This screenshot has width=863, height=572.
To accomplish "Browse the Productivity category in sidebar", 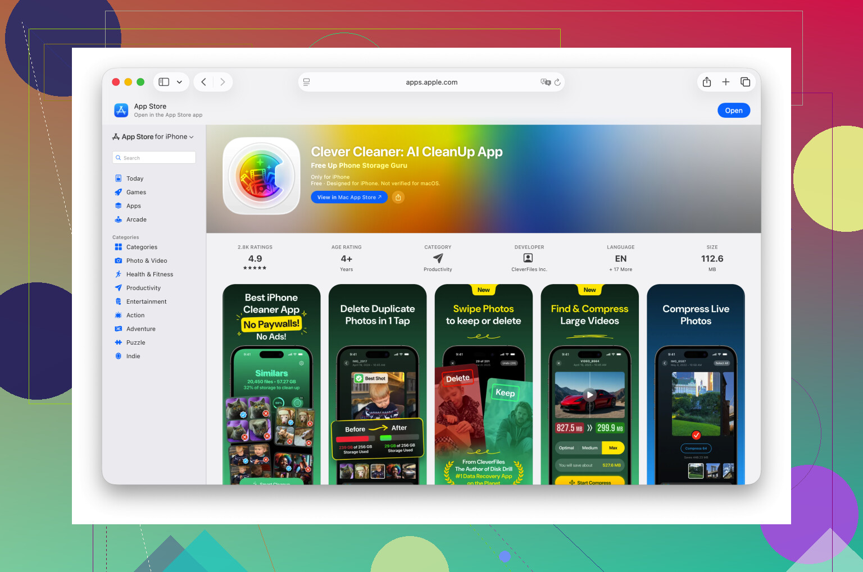I will pos(143,288).
